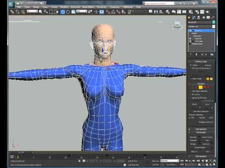Screen dimensions: 225x168
Task: Click the Grow selection button
Action: [207, 105]
